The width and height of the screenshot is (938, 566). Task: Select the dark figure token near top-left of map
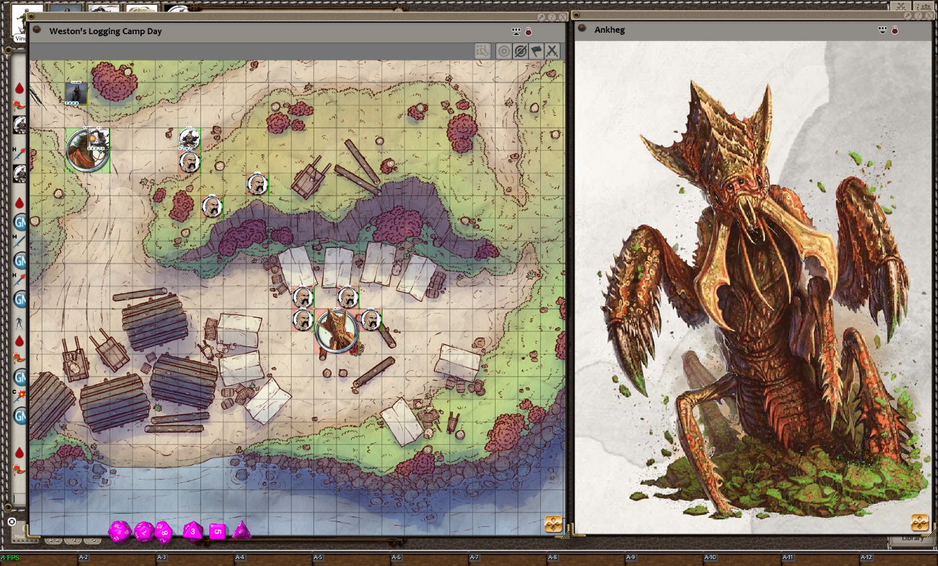[x=77, y=93]
